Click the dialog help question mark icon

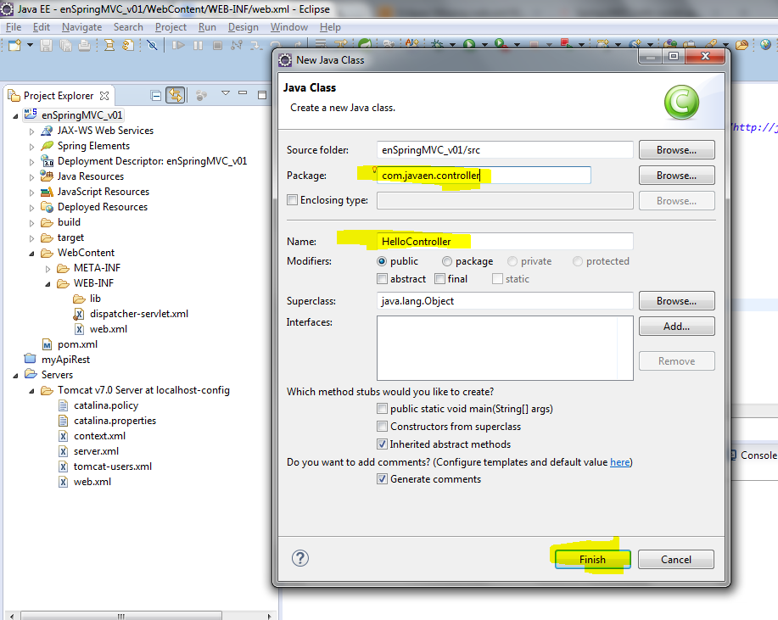coord(300,558)
